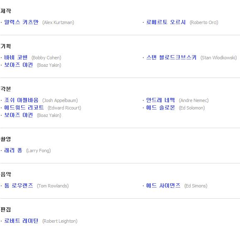The width and height of the screenshot is (240, 231).
Task: Open 스탠 블로드코브스키 (Stan Wlodkowski) link
Action: [x=171, y=58]
